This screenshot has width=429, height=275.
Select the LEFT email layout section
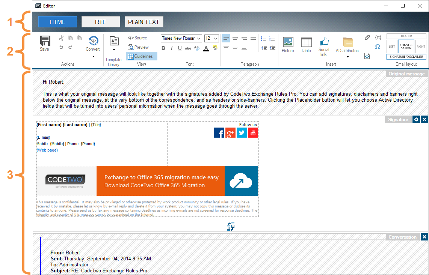[x=392, y=47]
